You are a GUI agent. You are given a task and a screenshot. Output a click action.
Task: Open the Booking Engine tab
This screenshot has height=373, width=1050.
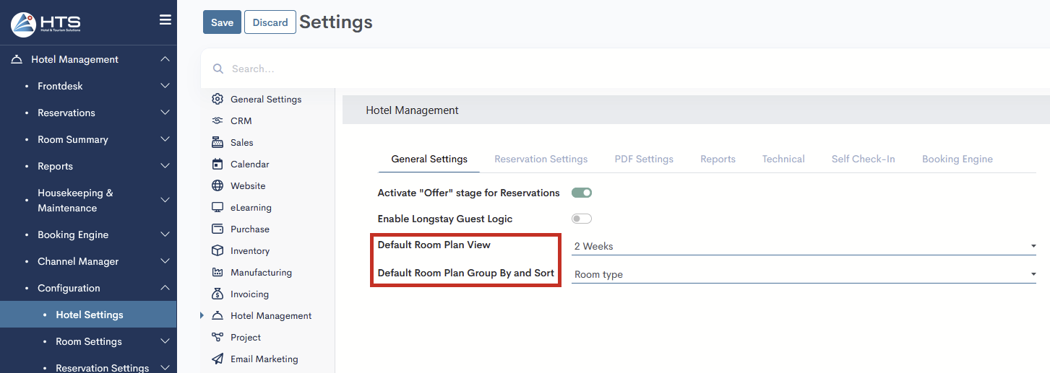tap(957, 159)
